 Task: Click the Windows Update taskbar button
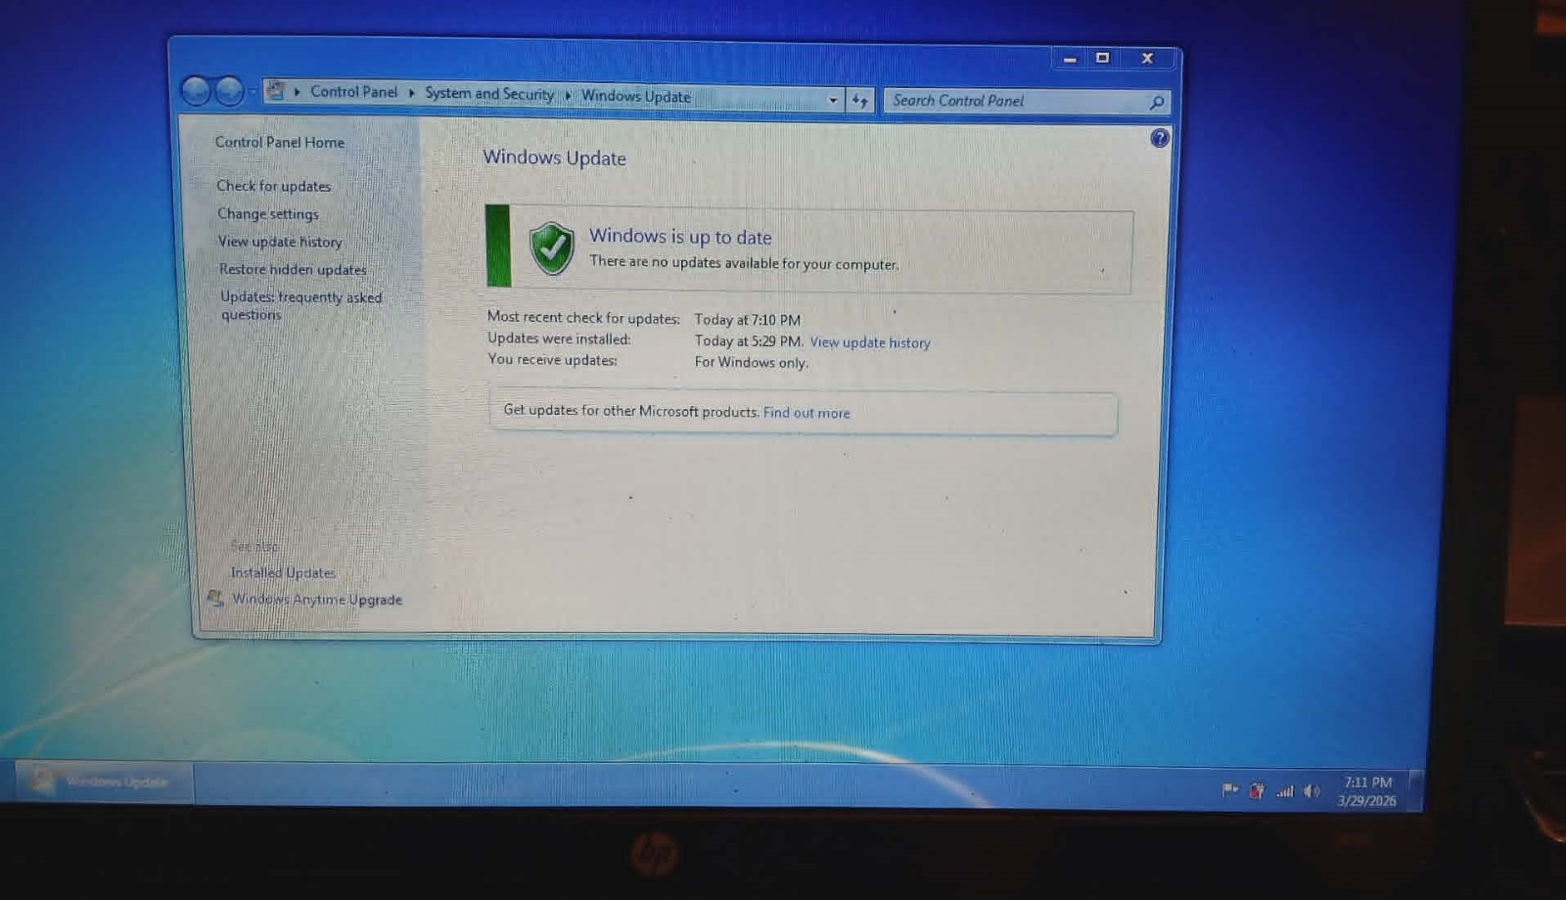(x=105, y=782)
